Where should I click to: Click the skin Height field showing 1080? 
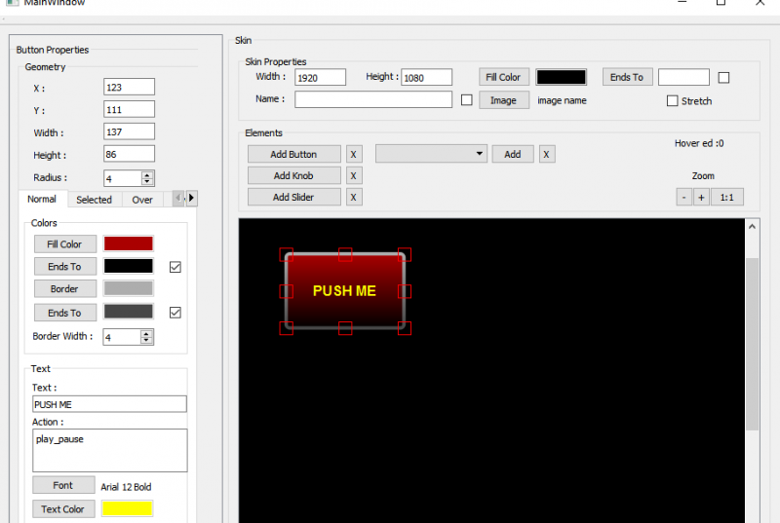[427, 78]
